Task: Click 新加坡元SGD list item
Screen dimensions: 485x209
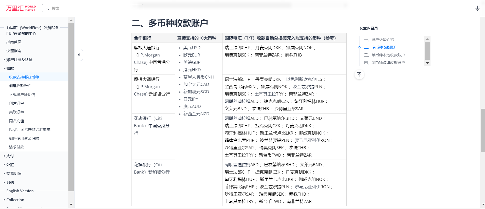Action: [x=196, y=92]
